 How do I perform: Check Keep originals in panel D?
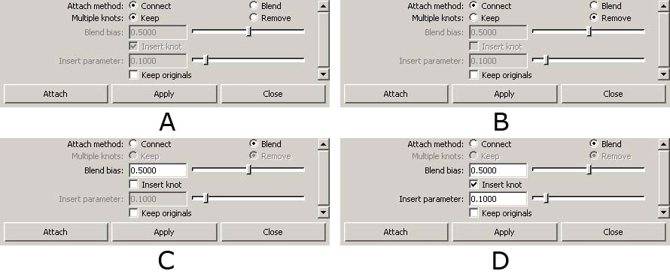474,213
